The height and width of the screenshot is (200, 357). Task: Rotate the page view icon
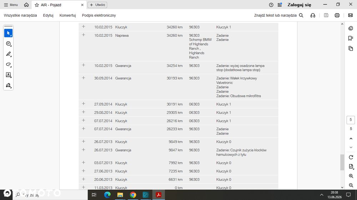(351, 157)
